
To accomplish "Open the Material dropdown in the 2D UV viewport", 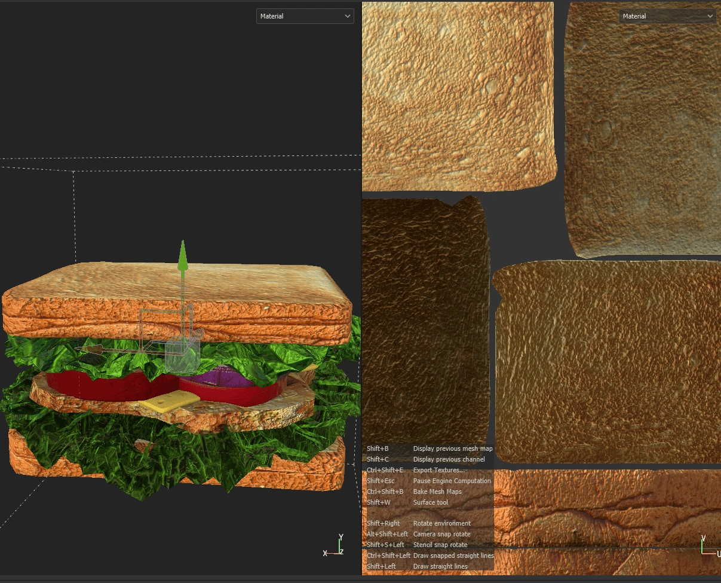I will tap(667, 16).
